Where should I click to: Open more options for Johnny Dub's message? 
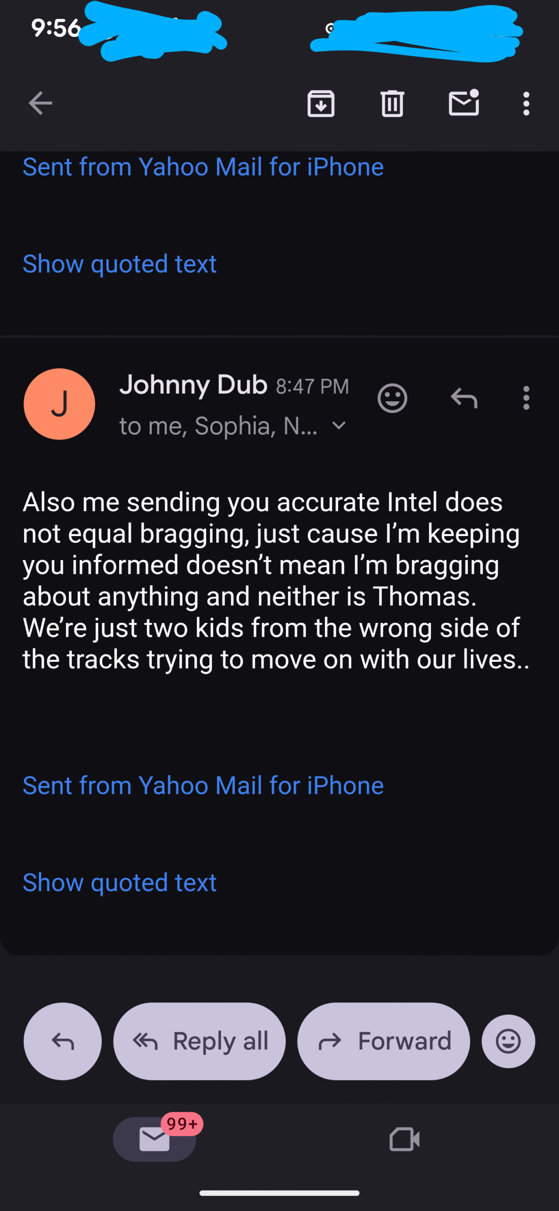tap(526, 398)
